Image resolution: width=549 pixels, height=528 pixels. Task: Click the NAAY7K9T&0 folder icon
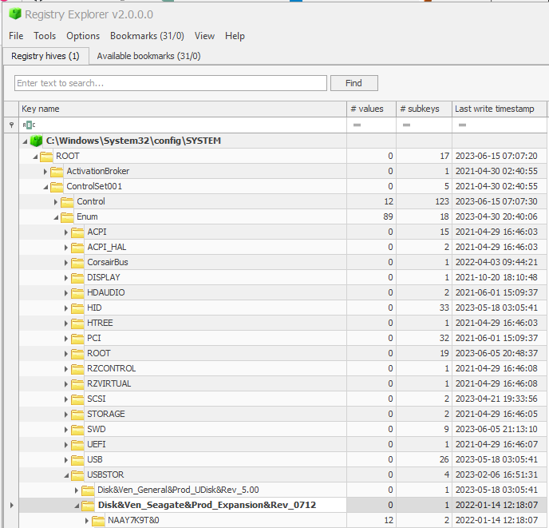coord(98,521)
